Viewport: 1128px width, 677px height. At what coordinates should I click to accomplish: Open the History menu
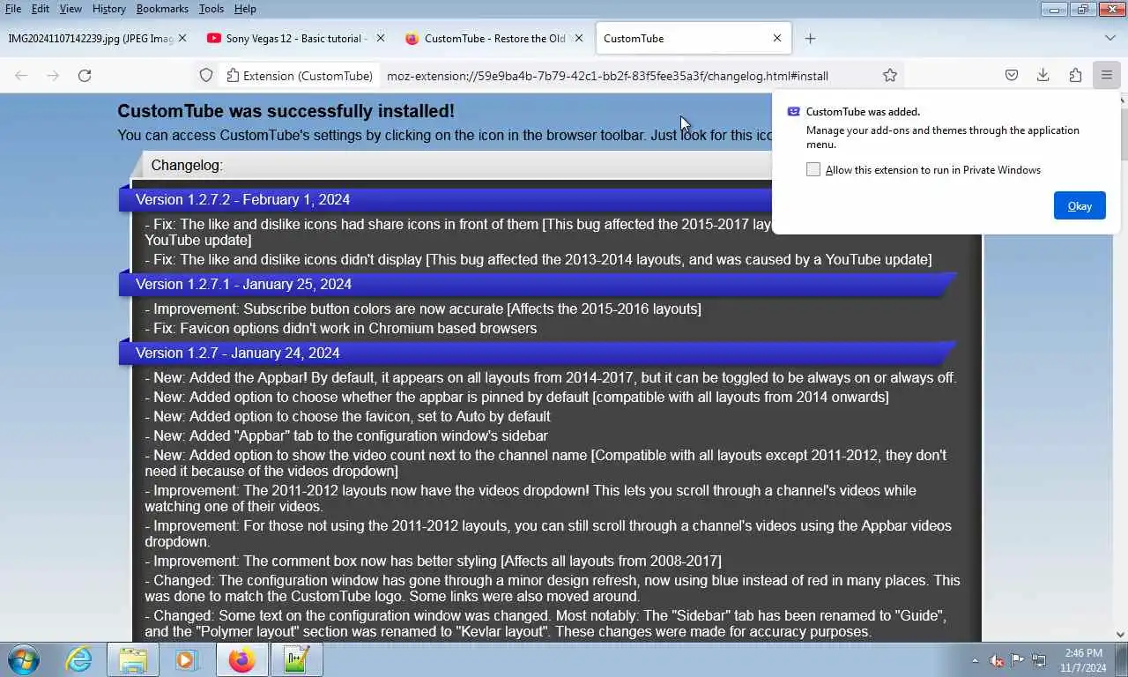point(108,9)
